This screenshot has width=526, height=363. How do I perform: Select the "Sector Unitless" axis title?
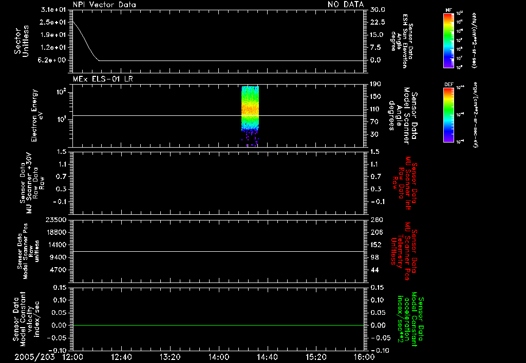(22, 41)
